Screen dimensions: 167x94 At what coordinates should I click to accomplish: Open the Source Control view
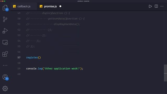5,19
